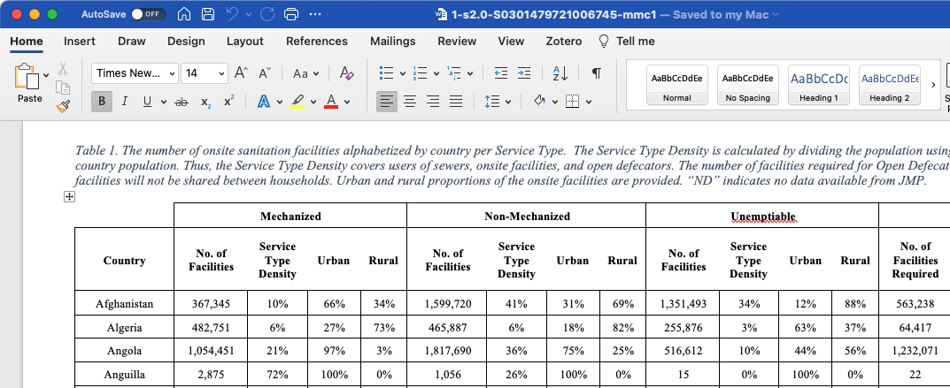This screenshot has height=388, width=950.
Task: Click the Clear Formatting icon
Action: click(x=346, y=73)
